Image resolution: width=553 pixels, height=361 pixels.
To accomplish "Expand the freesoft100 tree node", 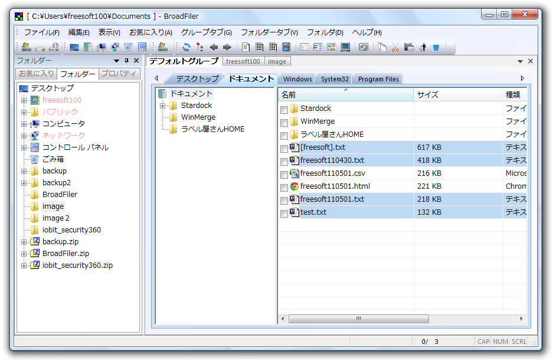I will 24,100.
